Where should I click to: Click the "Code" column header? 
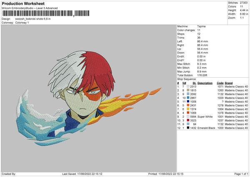coord(220,83)
